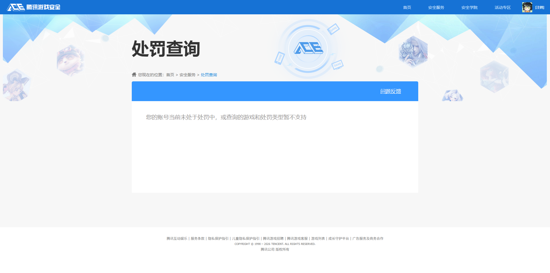Click 首页 in the breadcrumb trail
Image resolution: width=550 pixels, height=273 pixels.
(x=170, y=75)
